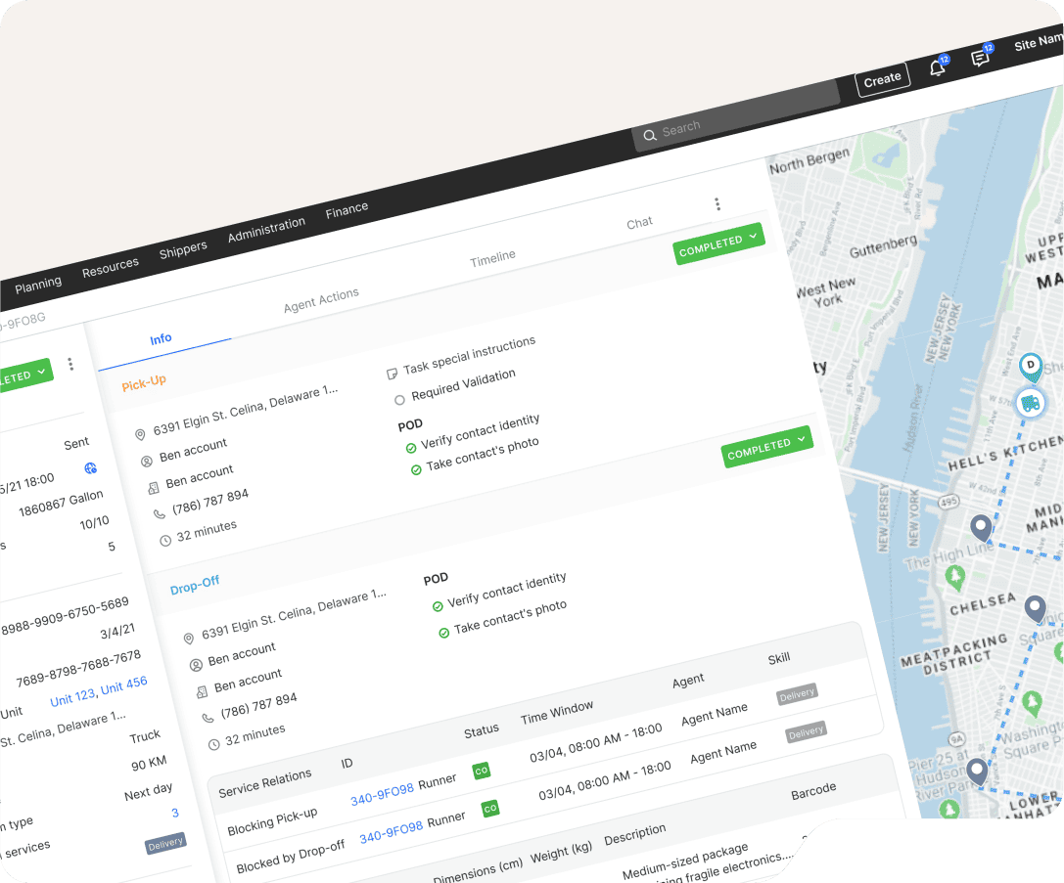1064x883 pixels.
Task: Click the location pin icon in Drop-Off address
Action: click(189, 638)
